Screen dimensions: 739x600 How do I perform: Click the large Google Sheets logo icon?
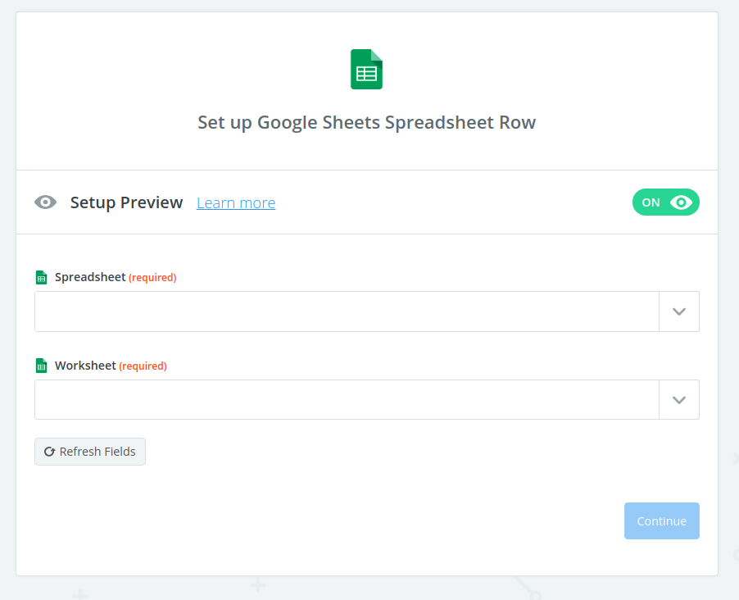(366, 70)
